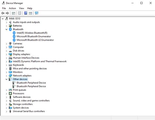Screen dimensions: 155x120
Task: Select the second Bluetooth Peripheral Device
Action: coord(31,86)
